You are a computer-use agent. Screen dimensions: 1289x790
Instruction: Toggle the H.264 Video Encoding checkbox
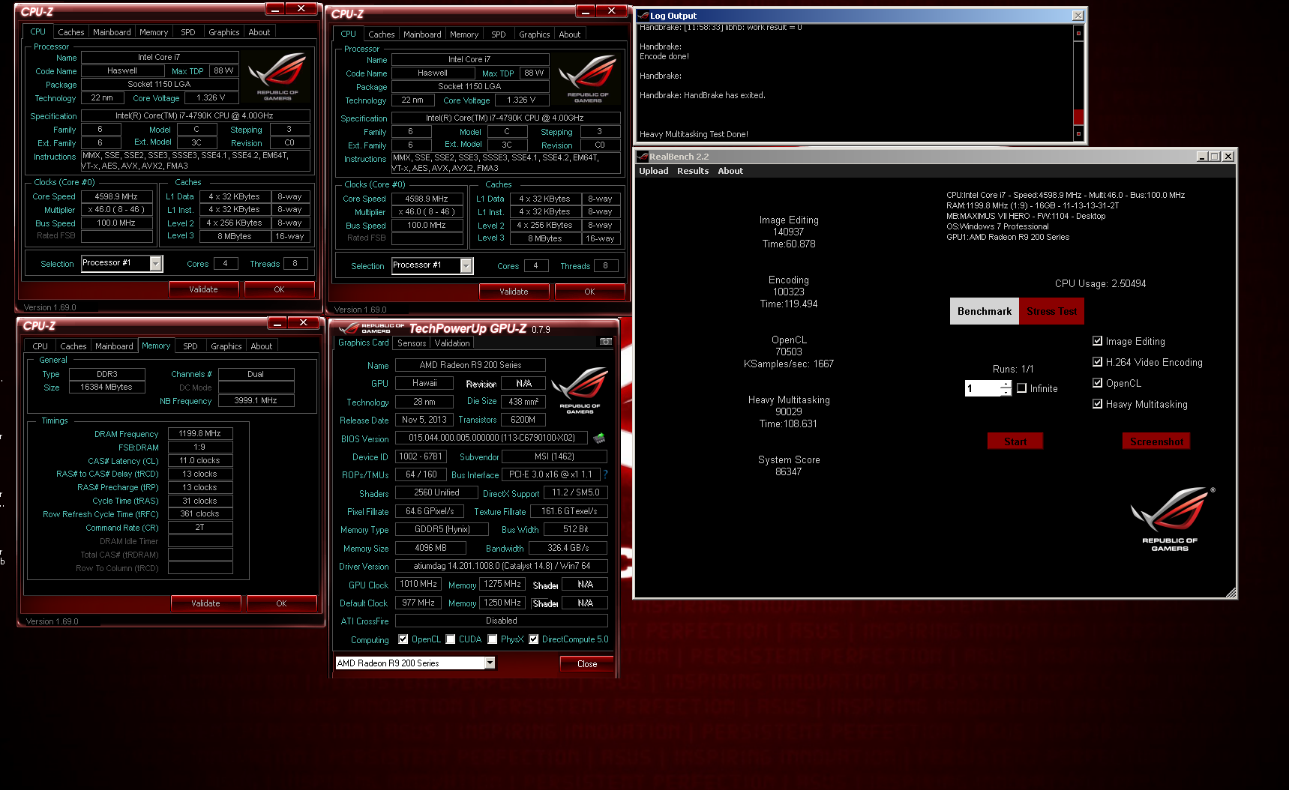[x=1098, y=362]
